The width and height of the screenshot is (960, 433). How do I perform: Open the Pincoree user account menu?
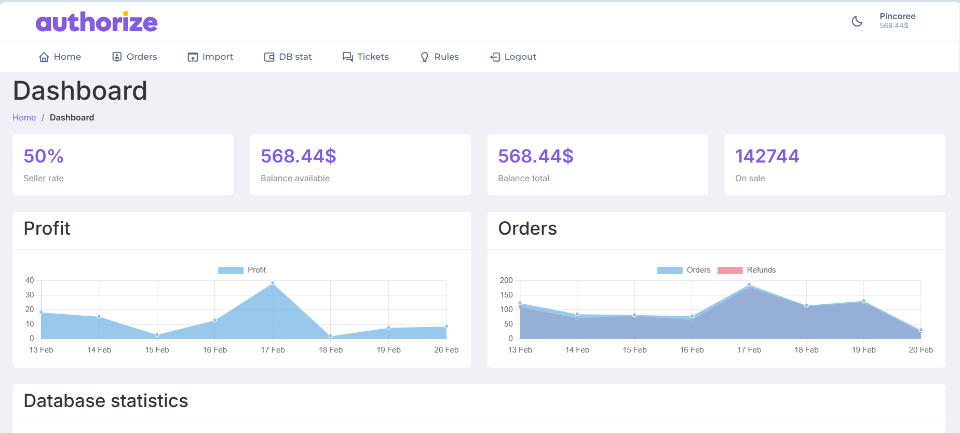(897, 21)
